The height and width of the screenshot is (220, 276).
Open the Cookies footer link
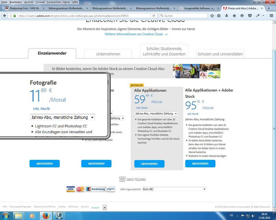(62, 207)
